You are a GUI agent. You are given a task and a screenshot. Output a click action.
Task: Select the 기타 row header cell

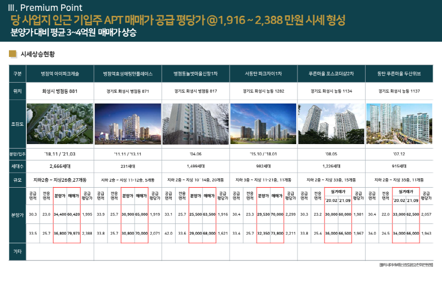(17, 252)
